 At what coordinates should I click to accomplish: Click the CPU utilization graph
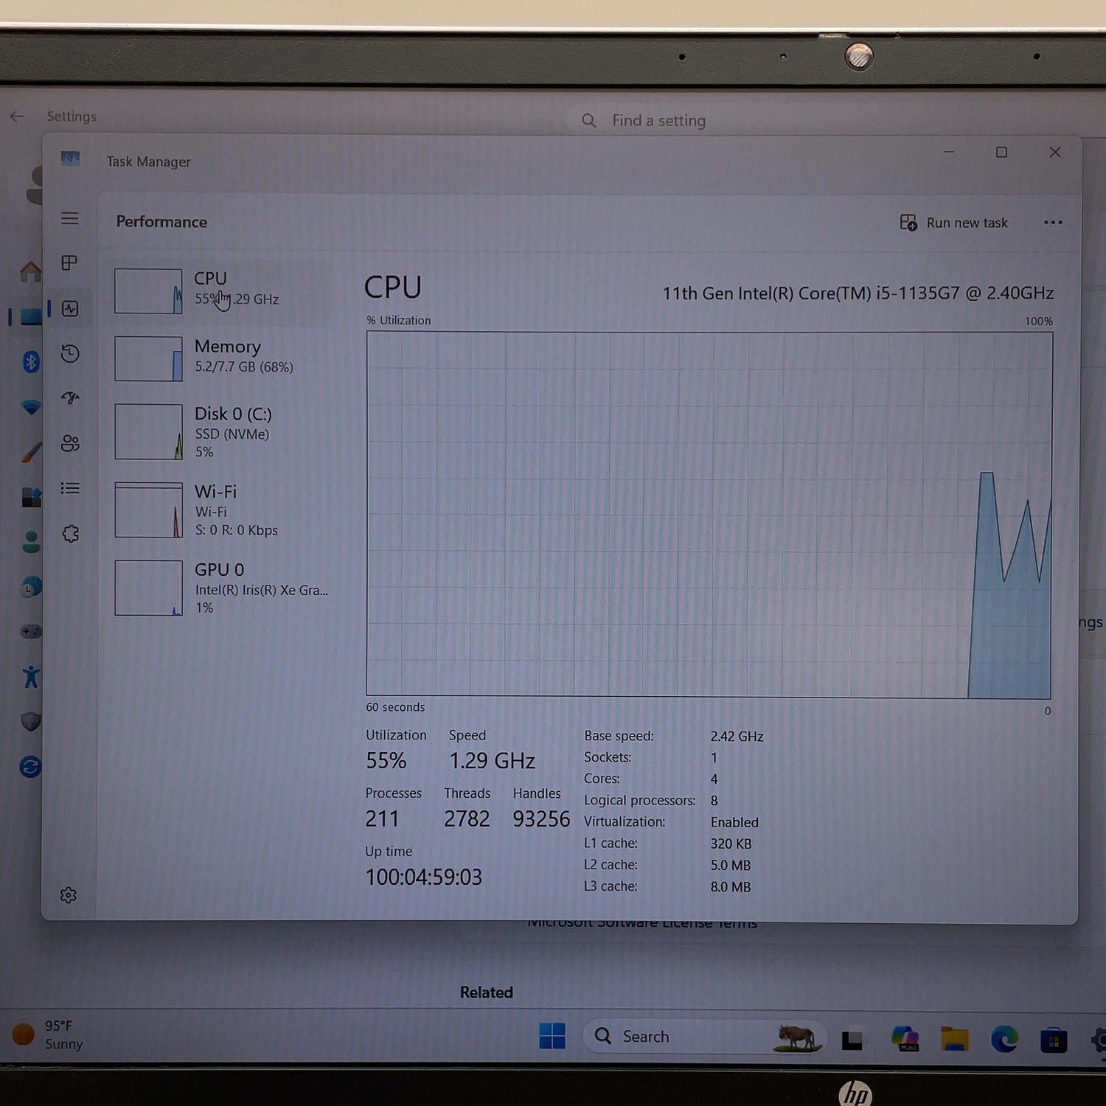[x=709, y=515]
